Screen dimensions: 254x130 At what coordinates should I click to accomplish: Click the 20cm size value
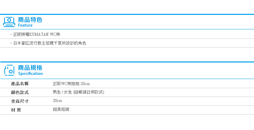click(x=57, y=101)
